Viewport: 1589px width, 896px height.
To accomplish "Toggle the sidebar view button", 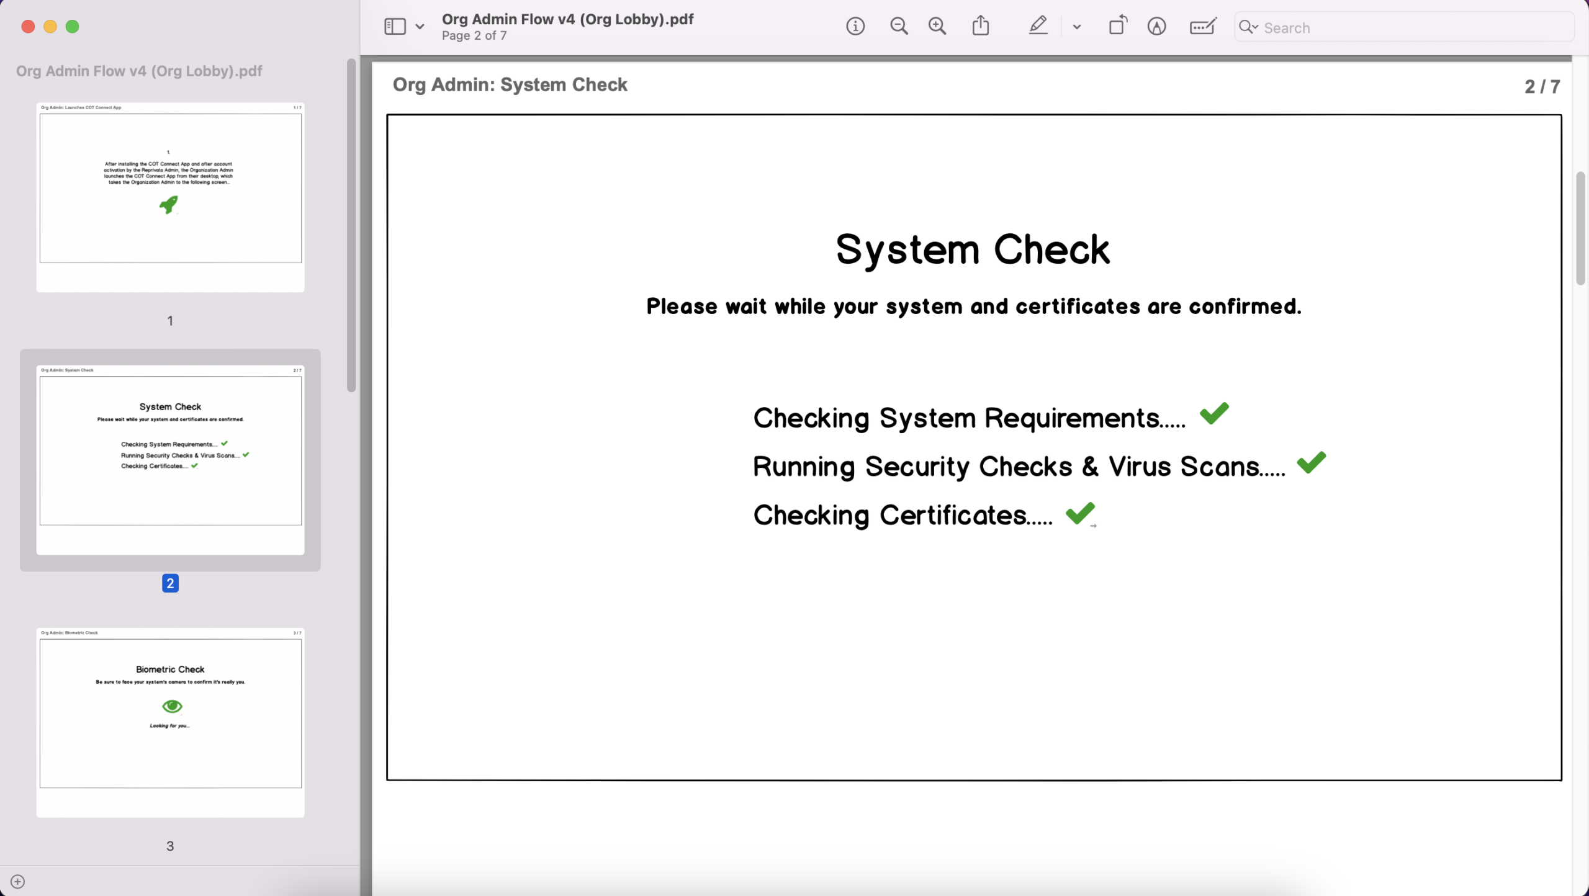I will point(395,27).
